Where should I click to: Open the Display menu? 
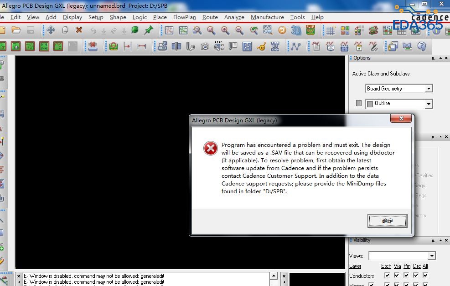click(x=72, y=17)
